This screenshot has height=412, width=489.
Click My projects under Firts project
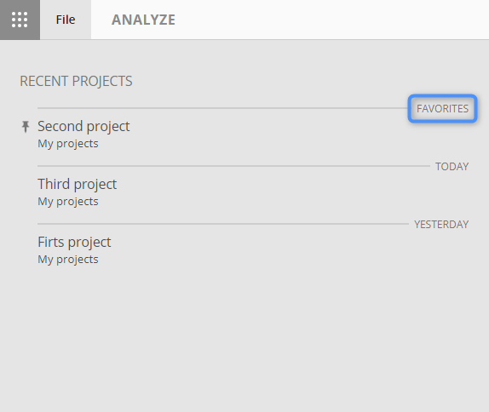click(x=68, y=260)
